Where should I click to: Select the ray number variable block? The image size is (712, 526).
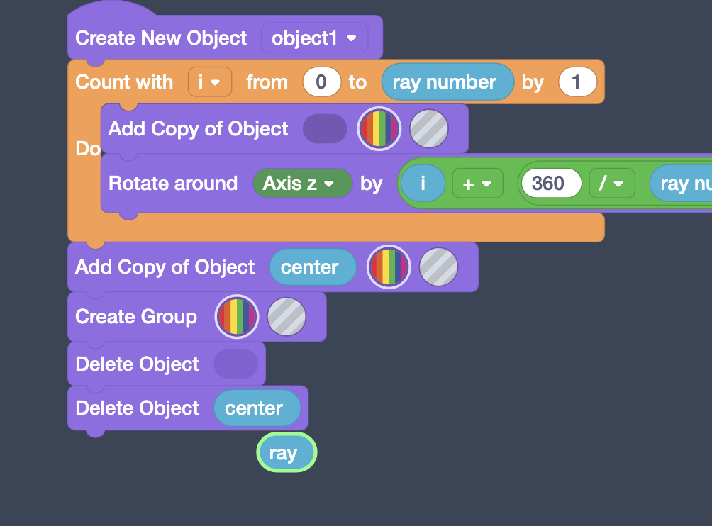(447, 82)
